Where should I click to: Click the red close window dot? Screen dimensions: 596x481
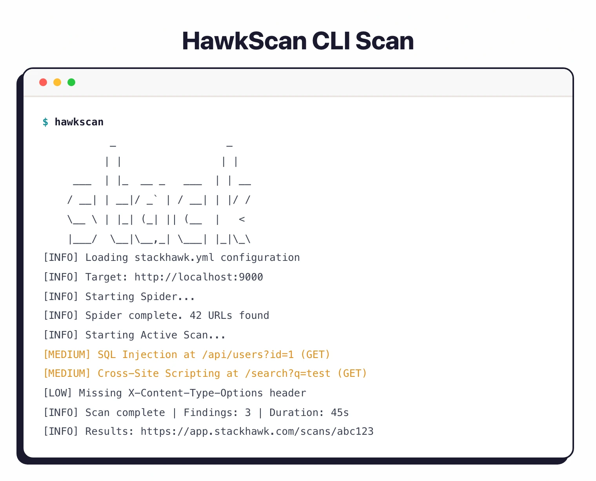43,82
